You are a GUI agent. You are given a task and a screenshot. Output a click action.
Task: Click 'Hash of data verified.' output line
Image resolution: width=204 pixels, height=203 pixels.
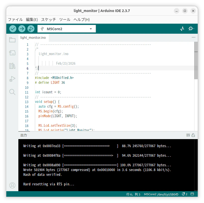[x=43, y=175]
